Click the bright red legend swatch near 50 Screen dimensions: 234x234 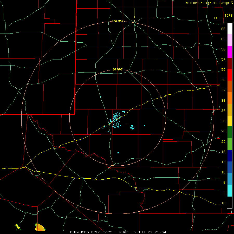coord(230,75)
